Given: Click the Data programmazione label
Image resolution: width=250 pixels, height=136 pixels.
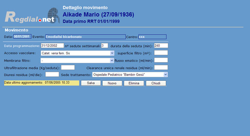Looking at the screenshot, I should [x=22, y=46].
